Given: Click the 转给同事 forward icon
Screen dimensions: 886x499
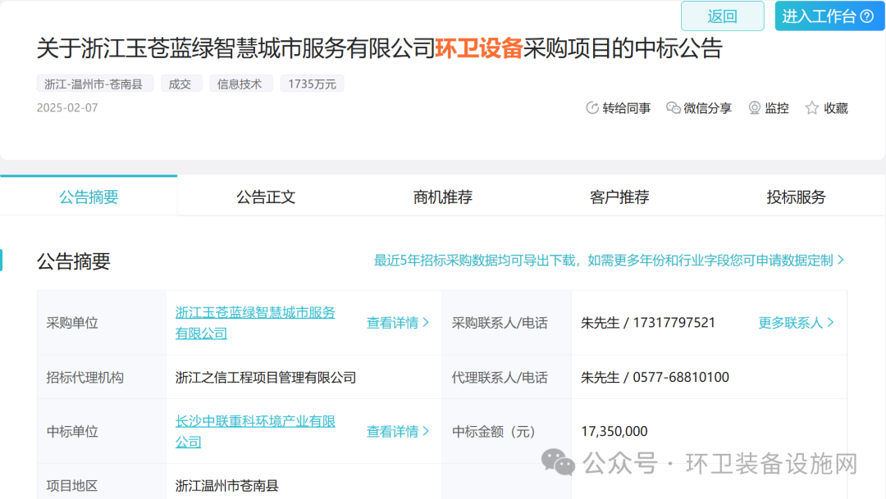Looking at the screenshot, I should 591,108.
